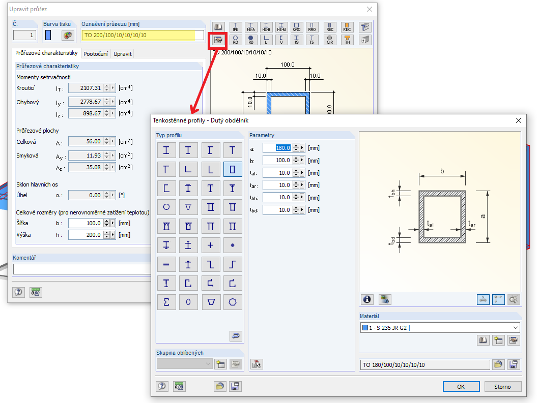
Task: Click the TO 180/100/10/10/10/10 name field
Action: coord(425,364)
